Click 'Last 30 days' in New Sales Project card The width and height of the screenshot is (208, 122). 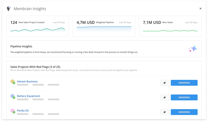click(x=59, y=22)
